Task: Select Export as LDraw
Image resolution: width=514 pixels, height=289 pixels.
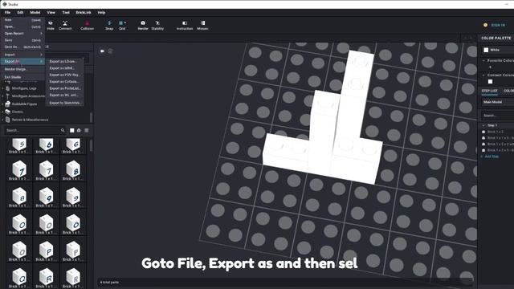Action: pyautogui.click(x=64, y=61)
